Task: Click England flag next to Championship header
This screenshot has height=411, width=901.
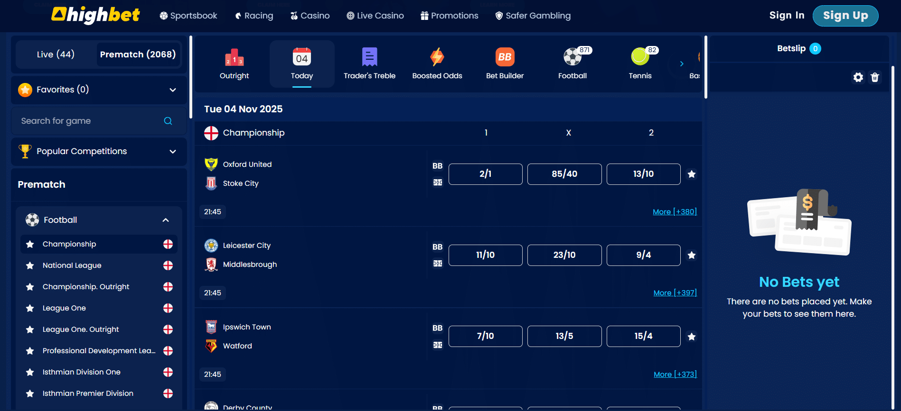Action: 211,133
